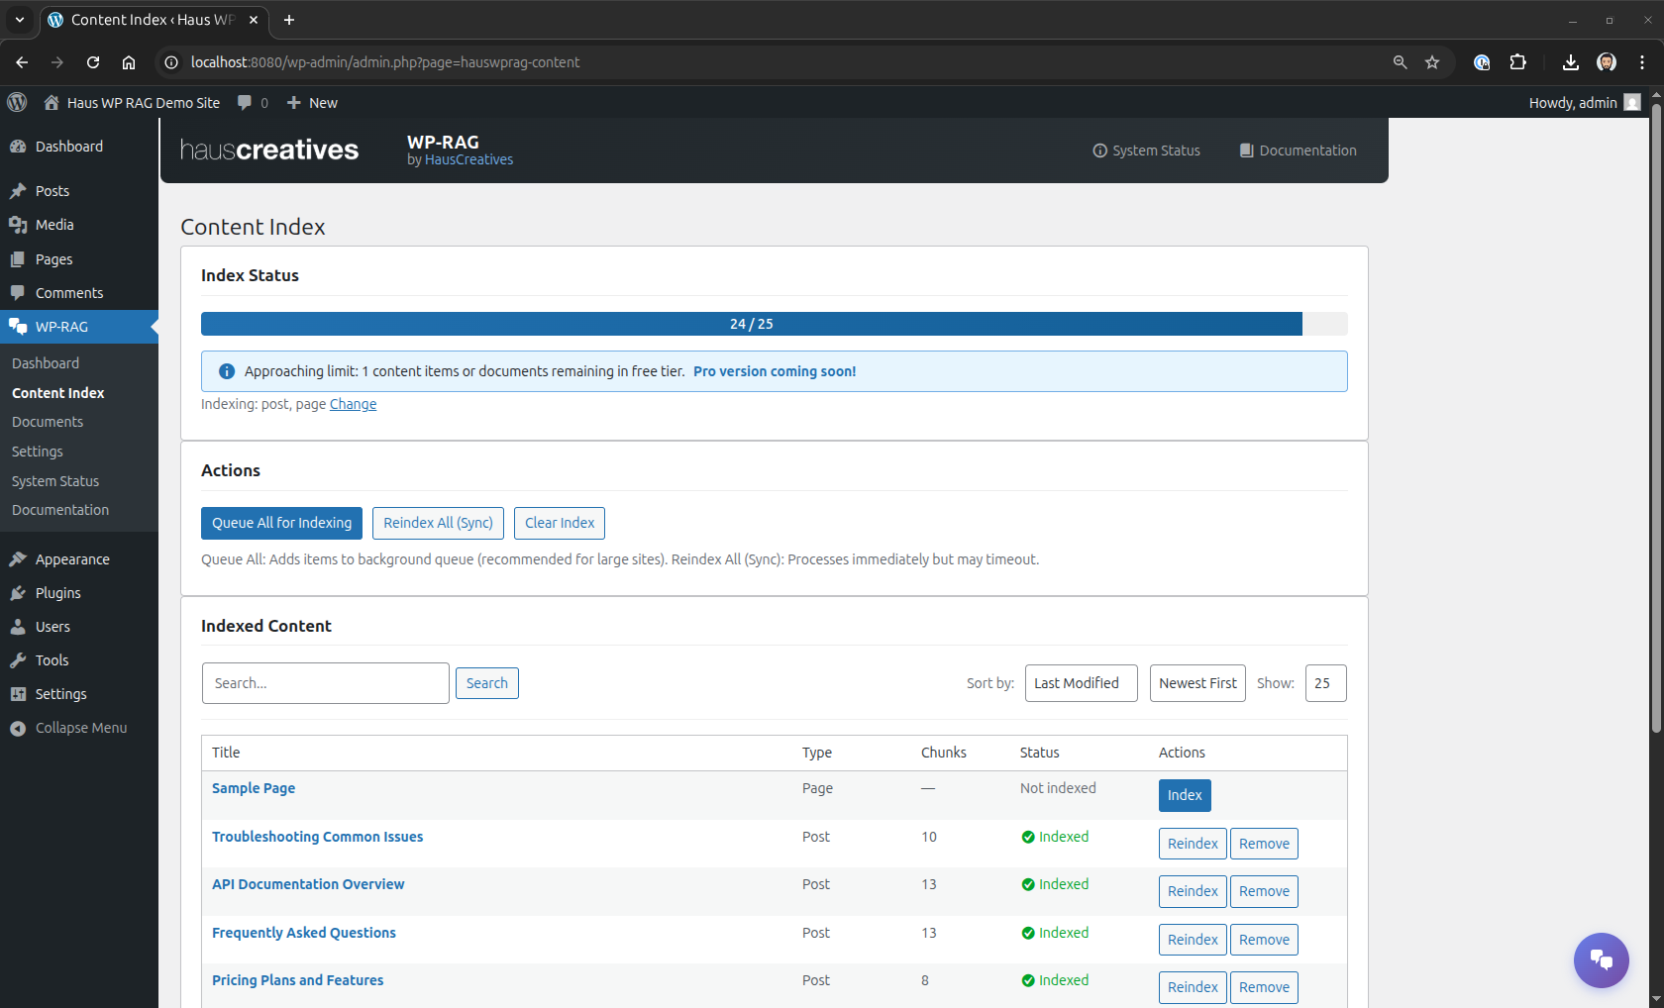Click the Clear Index button
This screenshot has width=1664, height=1008.
coord(560,523)
